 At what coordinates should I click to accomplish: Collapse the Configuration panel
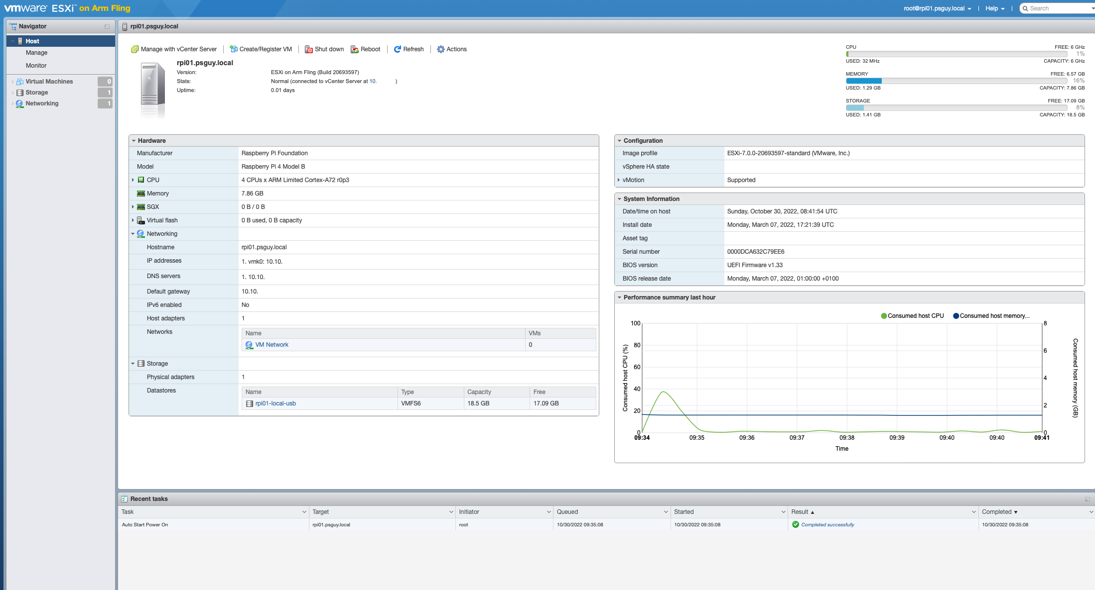(619, 141)
